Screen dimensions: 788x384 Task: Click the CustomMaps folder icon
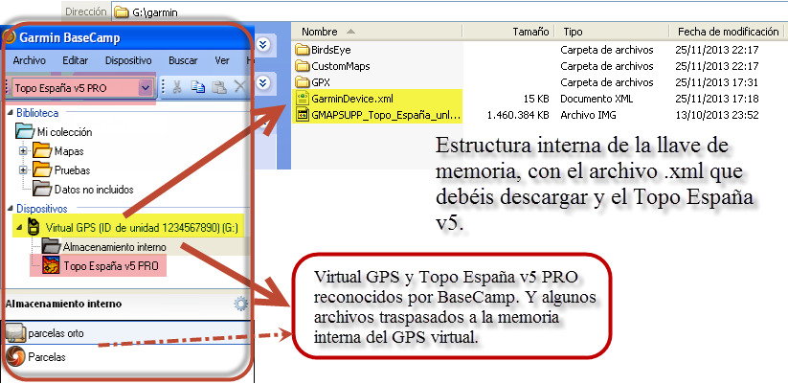[x=302, y=66]
